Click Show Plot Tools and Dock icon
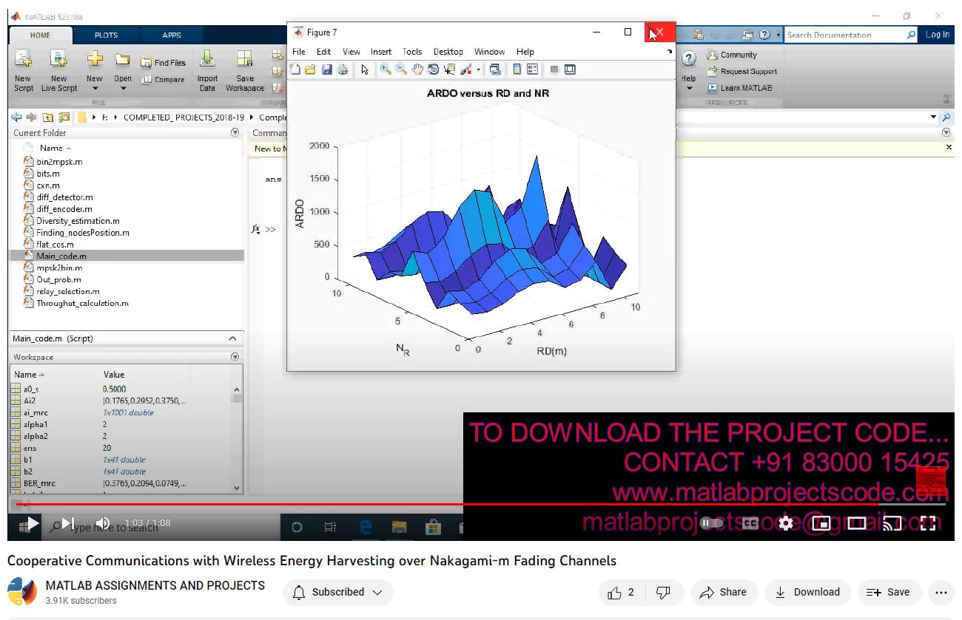The width and height of the screenshot is (962, 620). (x=570, y=69)
